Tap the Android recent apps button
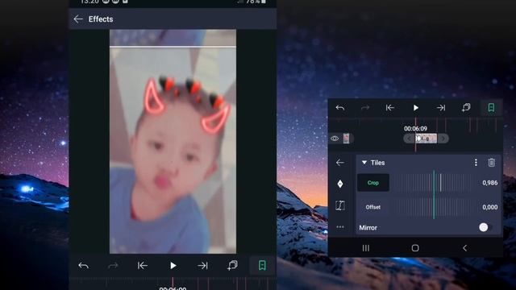 click(x=365, y=248)
